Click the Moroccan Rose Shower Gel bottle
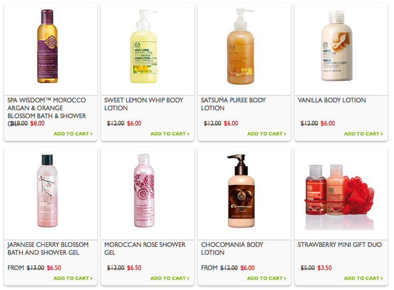The width and height of the screenshot is (394, 290). point(144,191)
